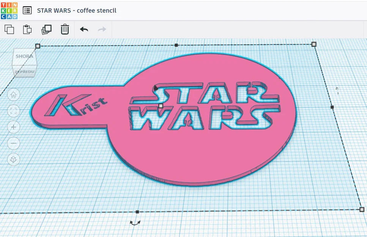Click the Paste icon

click(27, 29)
